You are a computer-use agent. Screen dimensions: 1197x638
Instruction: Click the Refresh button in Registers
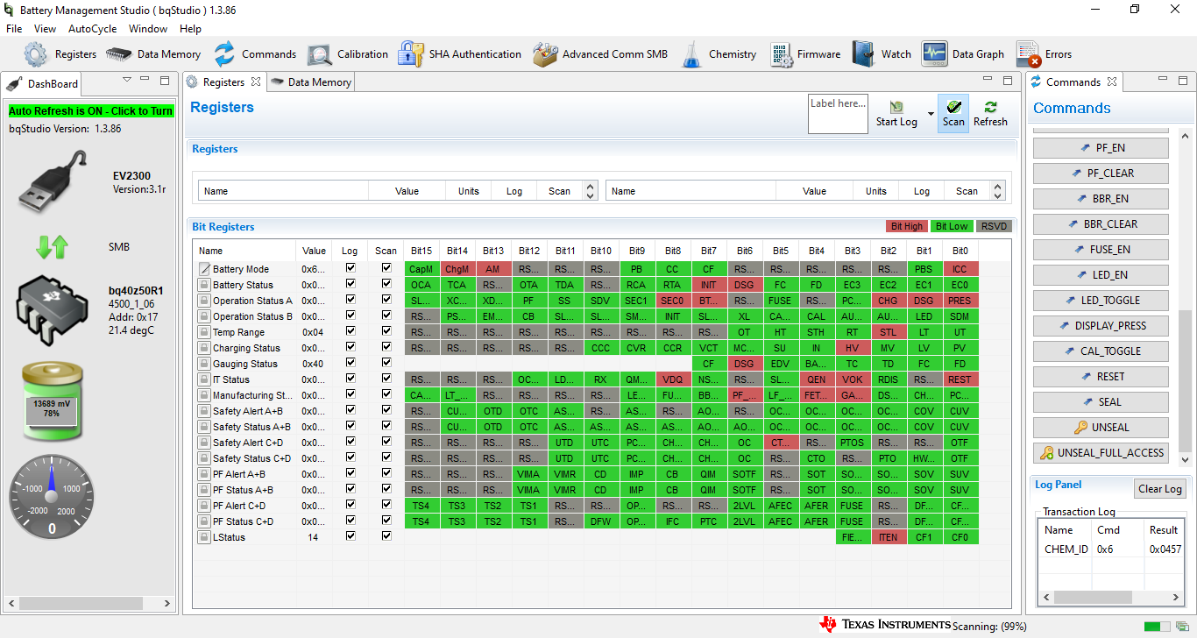point(990,113)
